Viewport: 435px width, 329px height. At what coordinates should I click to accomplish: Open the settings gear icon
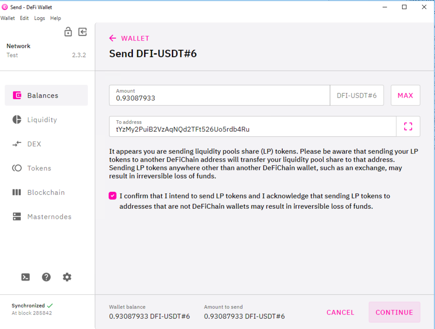[x=67, y=277]
